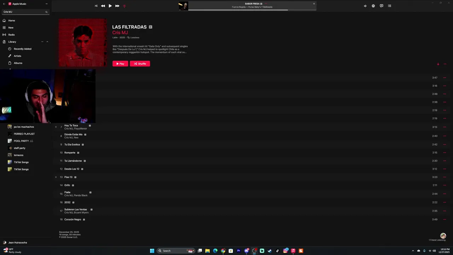
Task: Skip to the previous track
Action: pyautogui.click(x=103, y=6)
